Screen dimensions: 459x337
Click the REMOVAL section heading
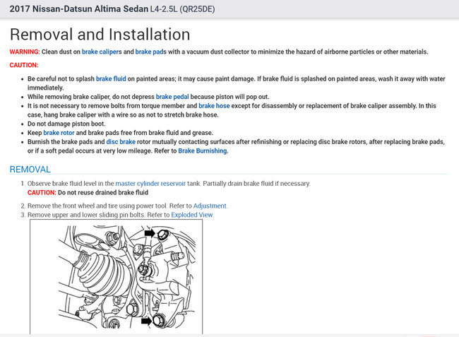[30, 170]
